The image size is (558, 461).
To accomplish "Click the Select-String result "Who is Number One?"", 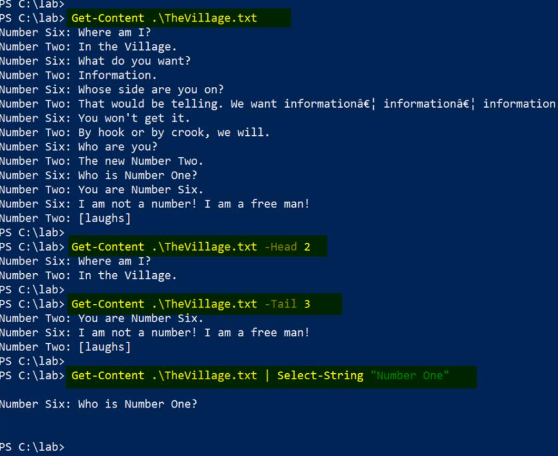I will 137,404.
